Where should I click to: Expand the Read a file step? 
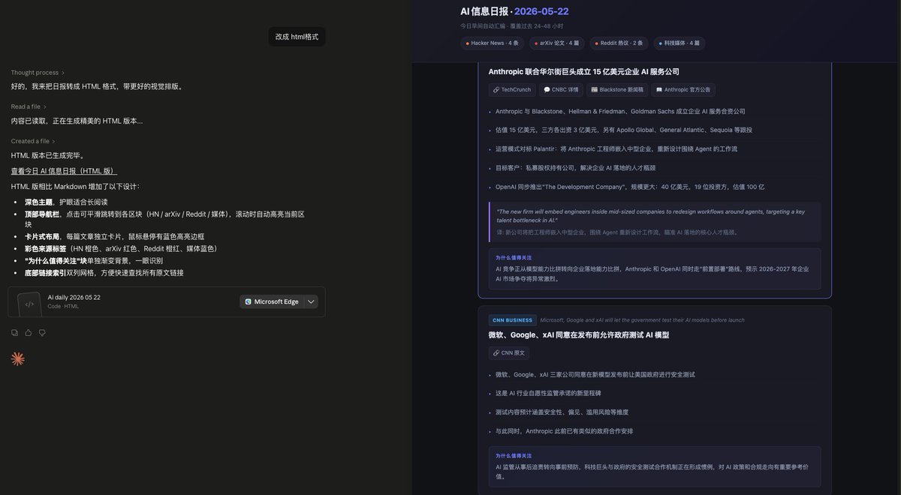pyautogui.click(x=29, y=106)
